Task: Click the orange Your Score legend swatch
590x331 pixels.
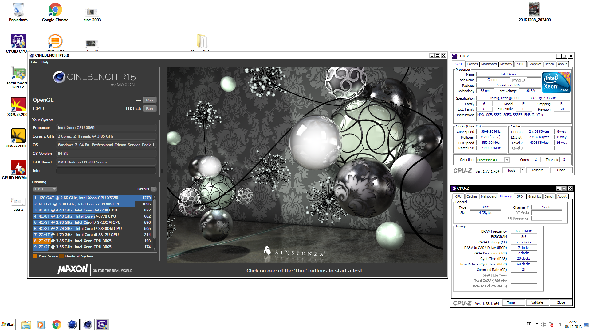Action: click(35, 256)
